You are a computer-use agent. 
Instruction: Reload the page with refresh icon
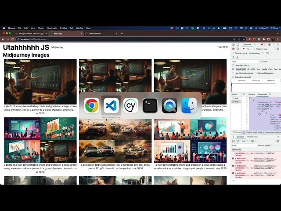click(13, 39)
